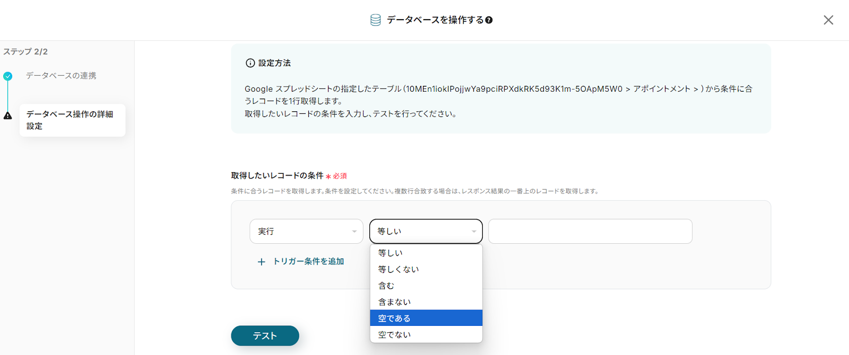
Task: Open the 実行 column dropdown
Action: point(306,232)
